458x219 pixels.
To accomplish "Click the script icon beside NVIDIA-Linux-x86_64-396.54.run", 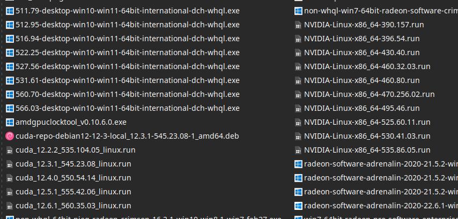I will (x=298, y=39).
